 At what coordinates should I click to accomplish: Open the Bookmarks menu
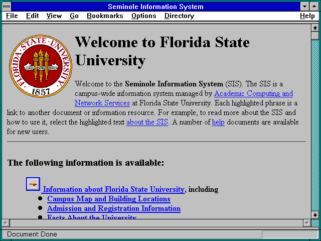click(105, 16)
